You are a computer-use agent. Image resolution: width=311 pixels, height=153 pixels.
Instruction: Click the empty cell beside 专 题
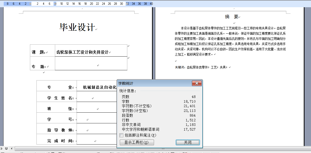(x=91, y=64)
